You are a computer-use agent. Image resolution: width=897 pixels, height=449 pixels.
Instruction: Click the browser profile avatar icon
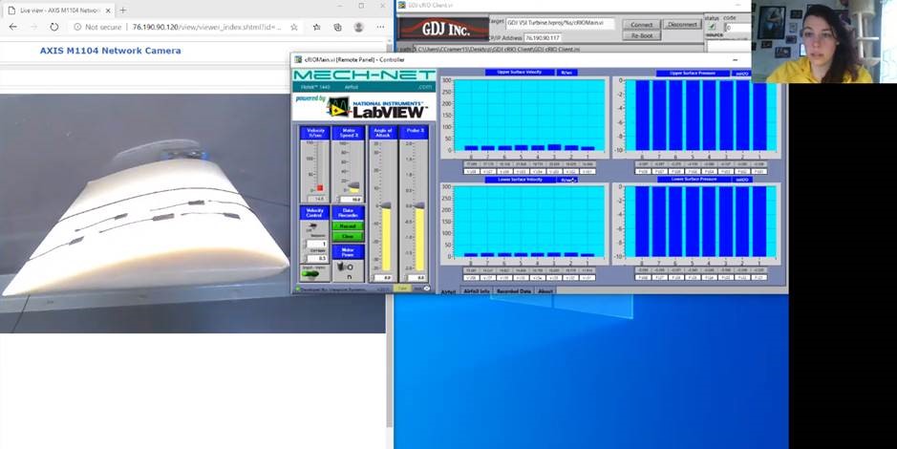358,28
